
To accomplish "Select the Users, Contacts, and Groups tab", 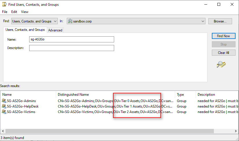I will click(x=25, y=30).
